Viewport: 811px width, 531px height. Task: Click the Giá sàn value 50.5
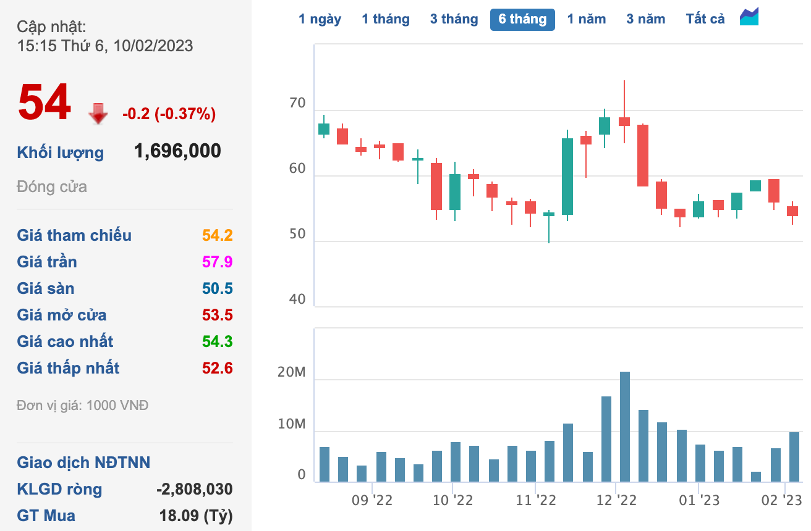[218, 288]
